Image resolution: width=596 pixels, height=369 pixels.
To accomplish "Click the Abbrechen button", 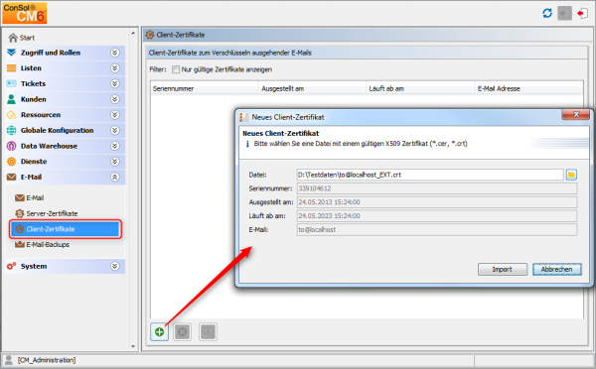I will coord(557,269).
